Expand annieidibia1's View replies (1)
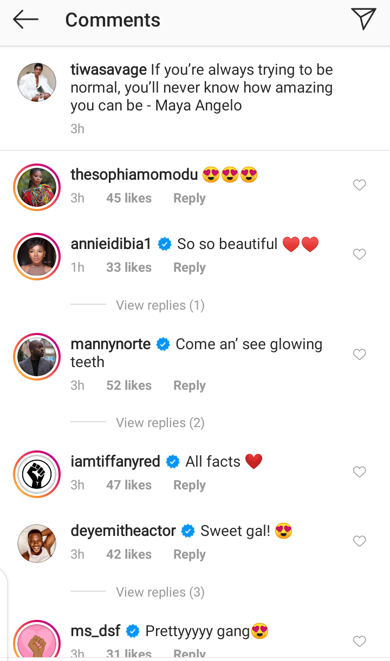The image size is (390, 661). click(160, 305)
